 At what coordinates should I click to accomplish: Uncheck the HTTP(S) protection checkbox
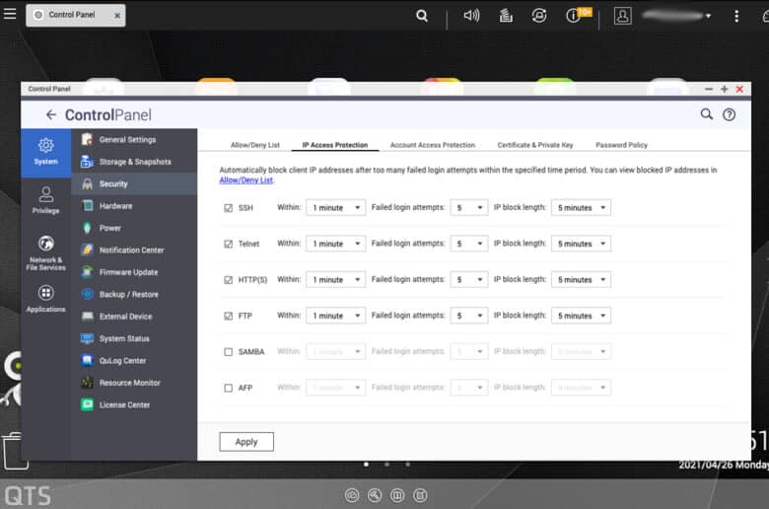(228, 280)
